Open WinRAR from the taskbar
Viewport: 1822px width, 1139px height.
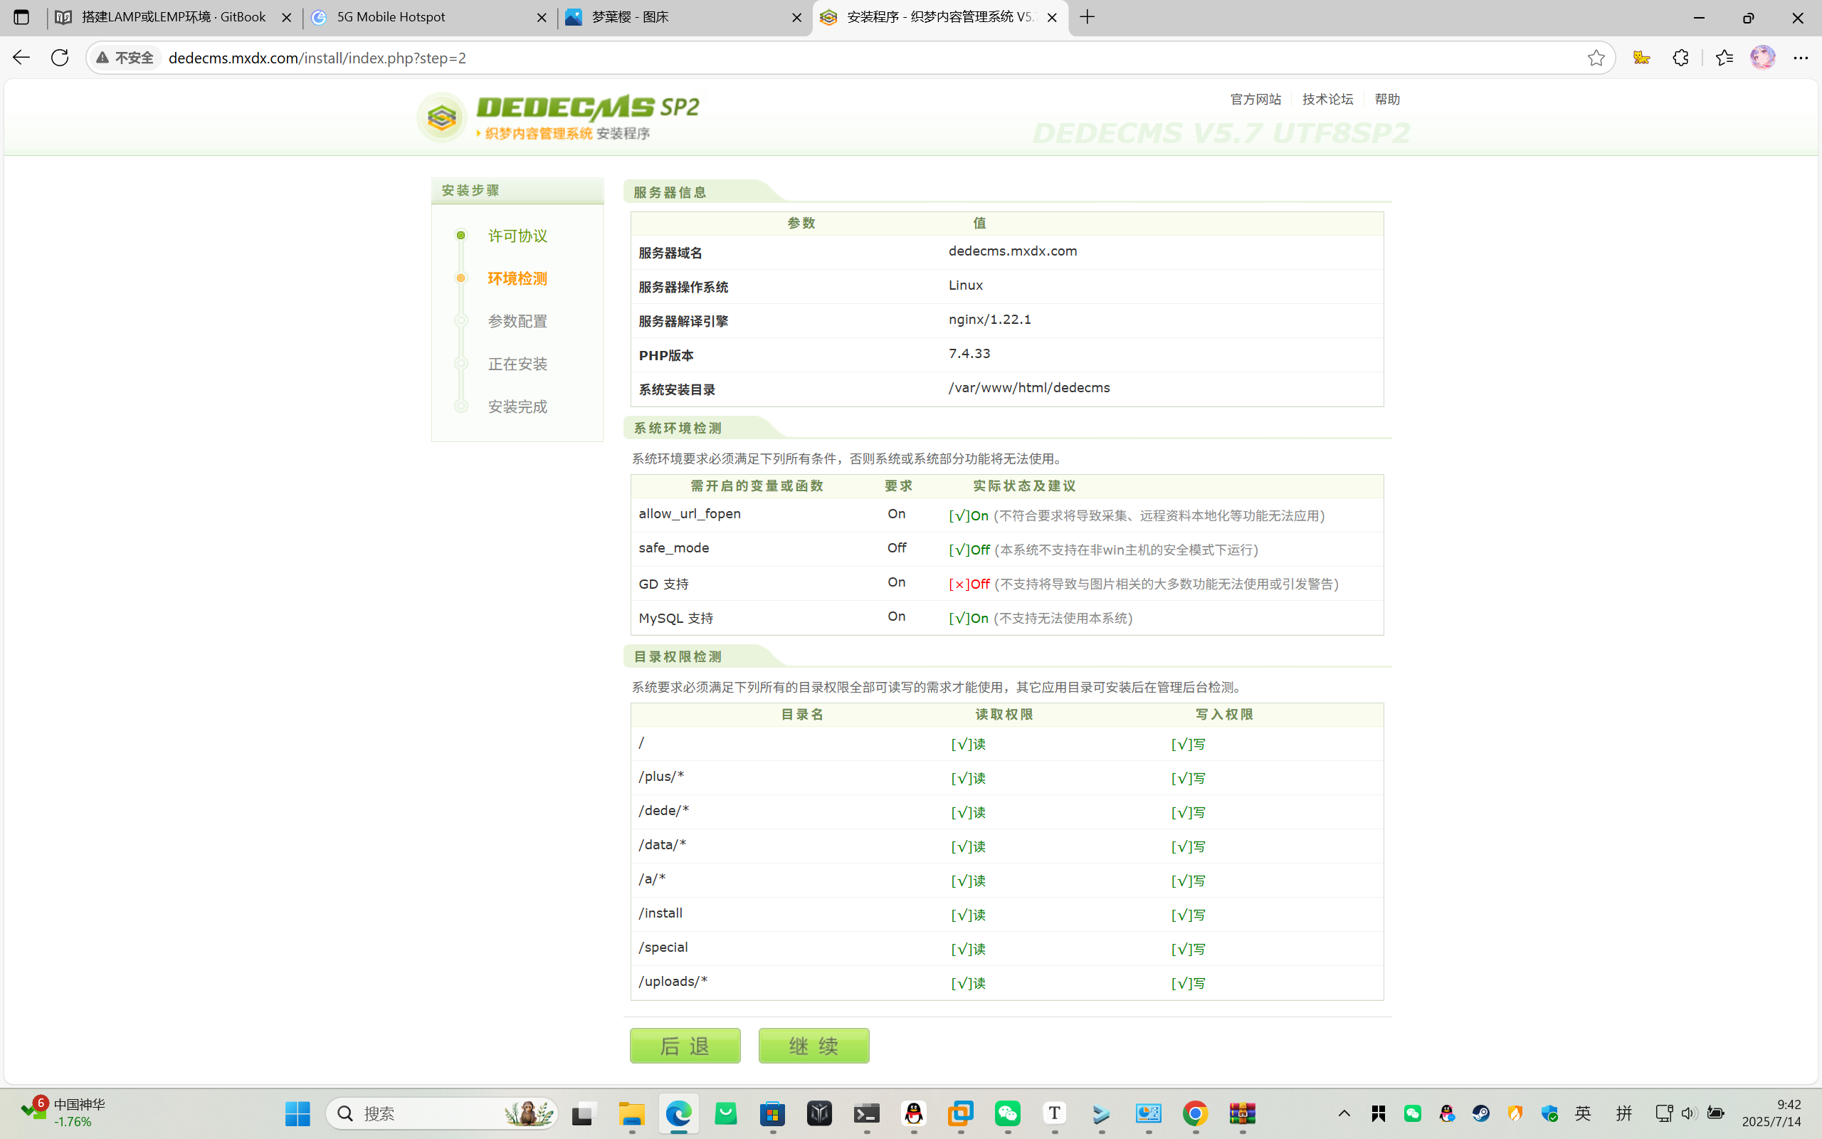[x=1242, y=1113]
